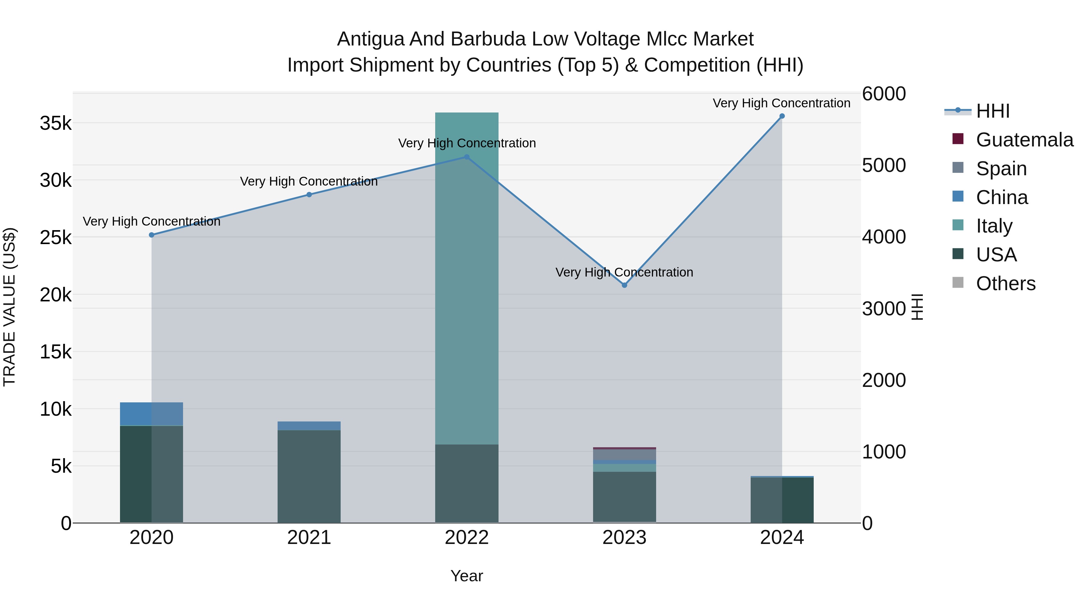Click the USA bar segment in 2022
This screenshot has height=614, width=1091.
(x=467, y=484)
